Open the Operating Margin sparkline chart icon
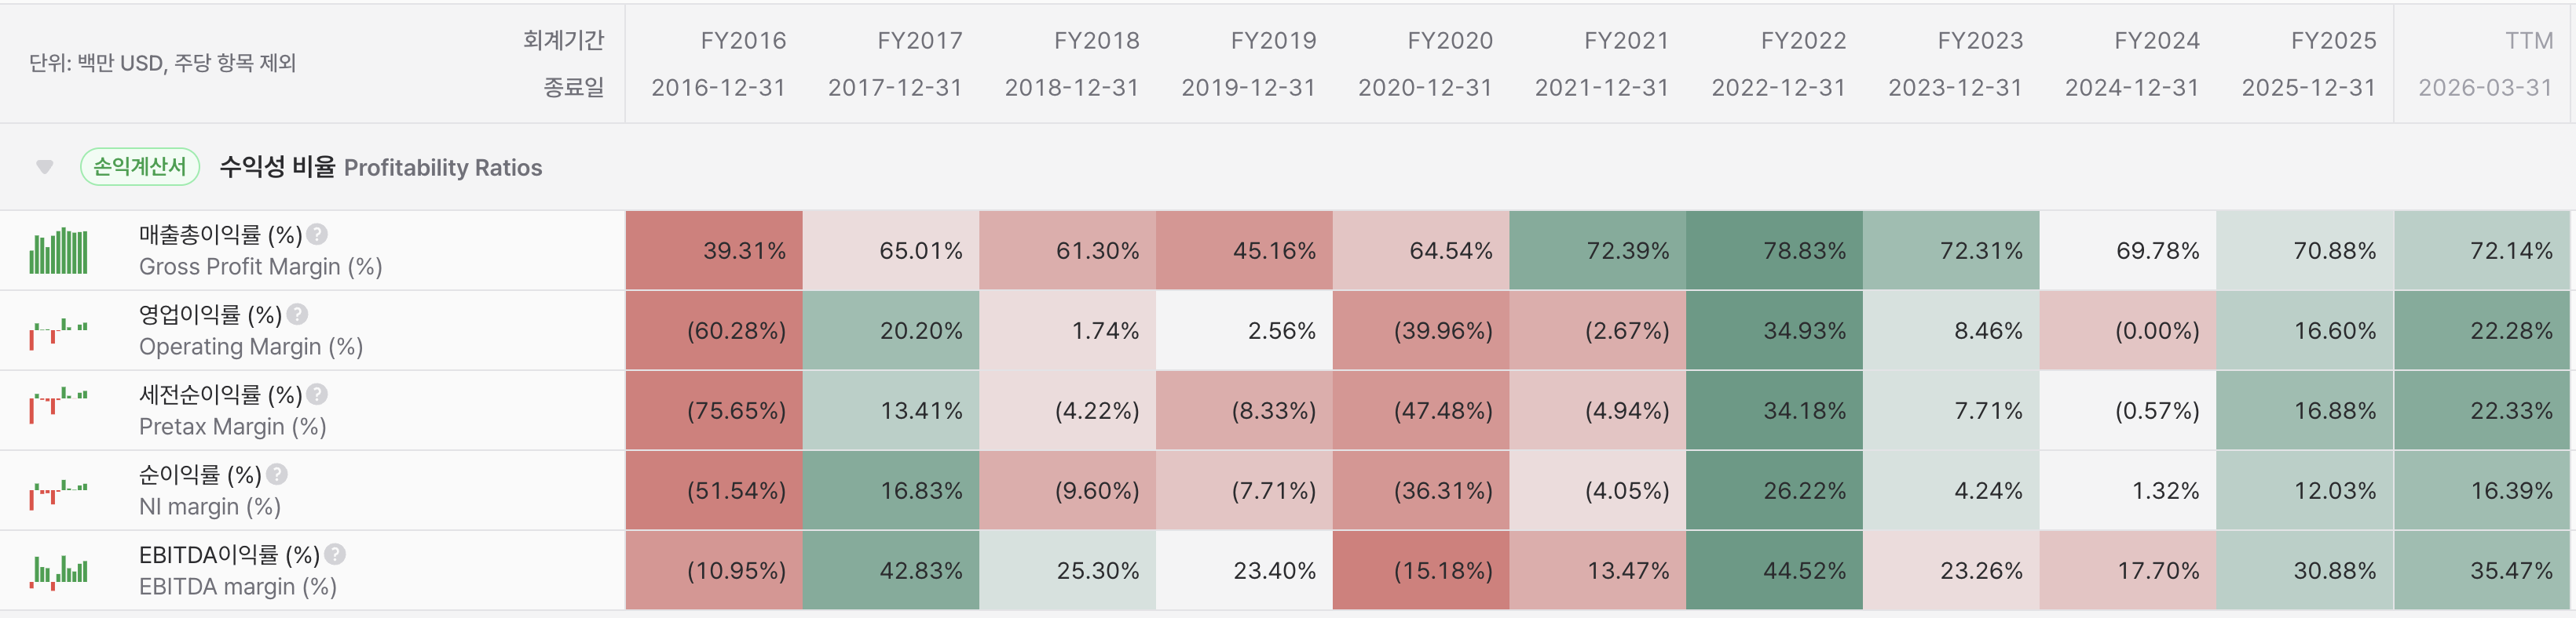The height and width of the screenshot is (618, 2576). pos(58,330)
